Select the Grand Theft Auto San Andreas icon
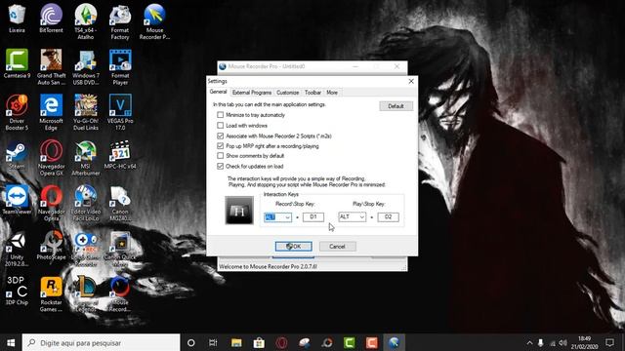 (51, 67)
